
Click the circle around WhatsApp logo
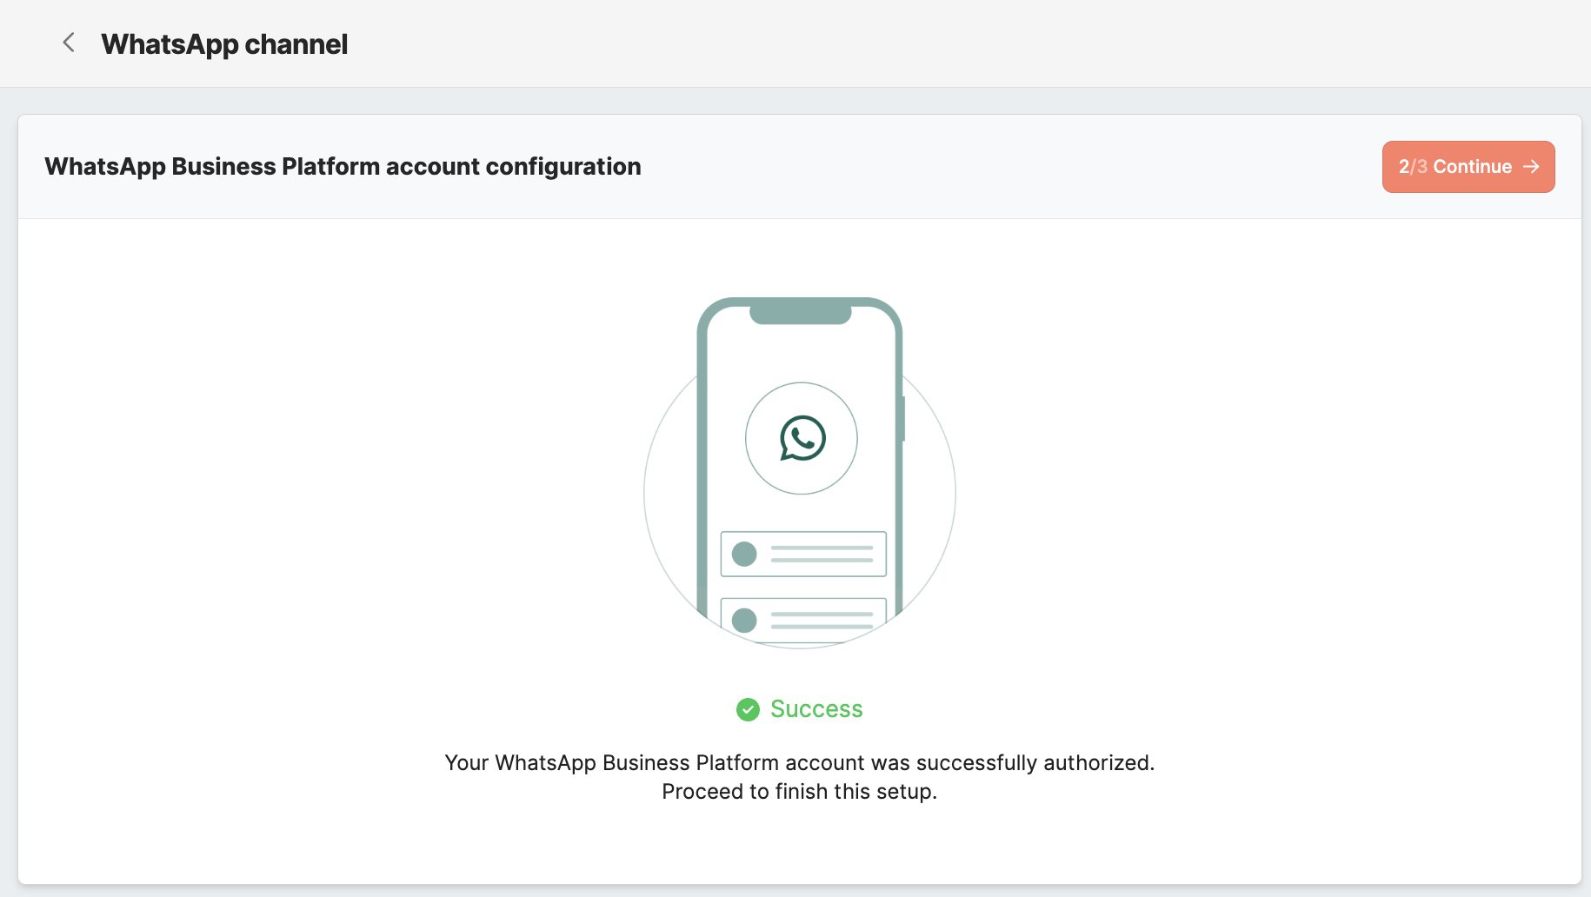802,439
